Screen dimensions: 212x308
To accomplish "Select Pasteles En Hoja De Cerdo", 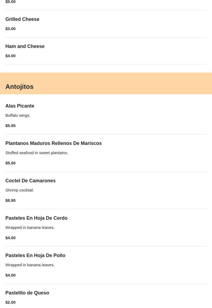I will point(36,218).
